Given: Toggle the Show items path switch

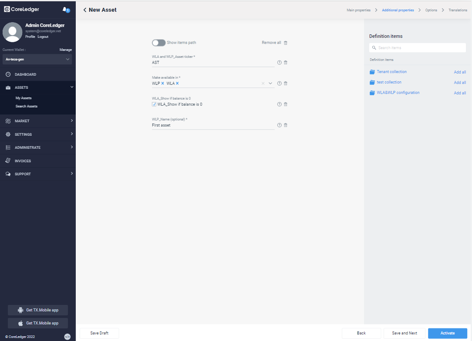Looking at the screenshot, I should click(158, 43).
